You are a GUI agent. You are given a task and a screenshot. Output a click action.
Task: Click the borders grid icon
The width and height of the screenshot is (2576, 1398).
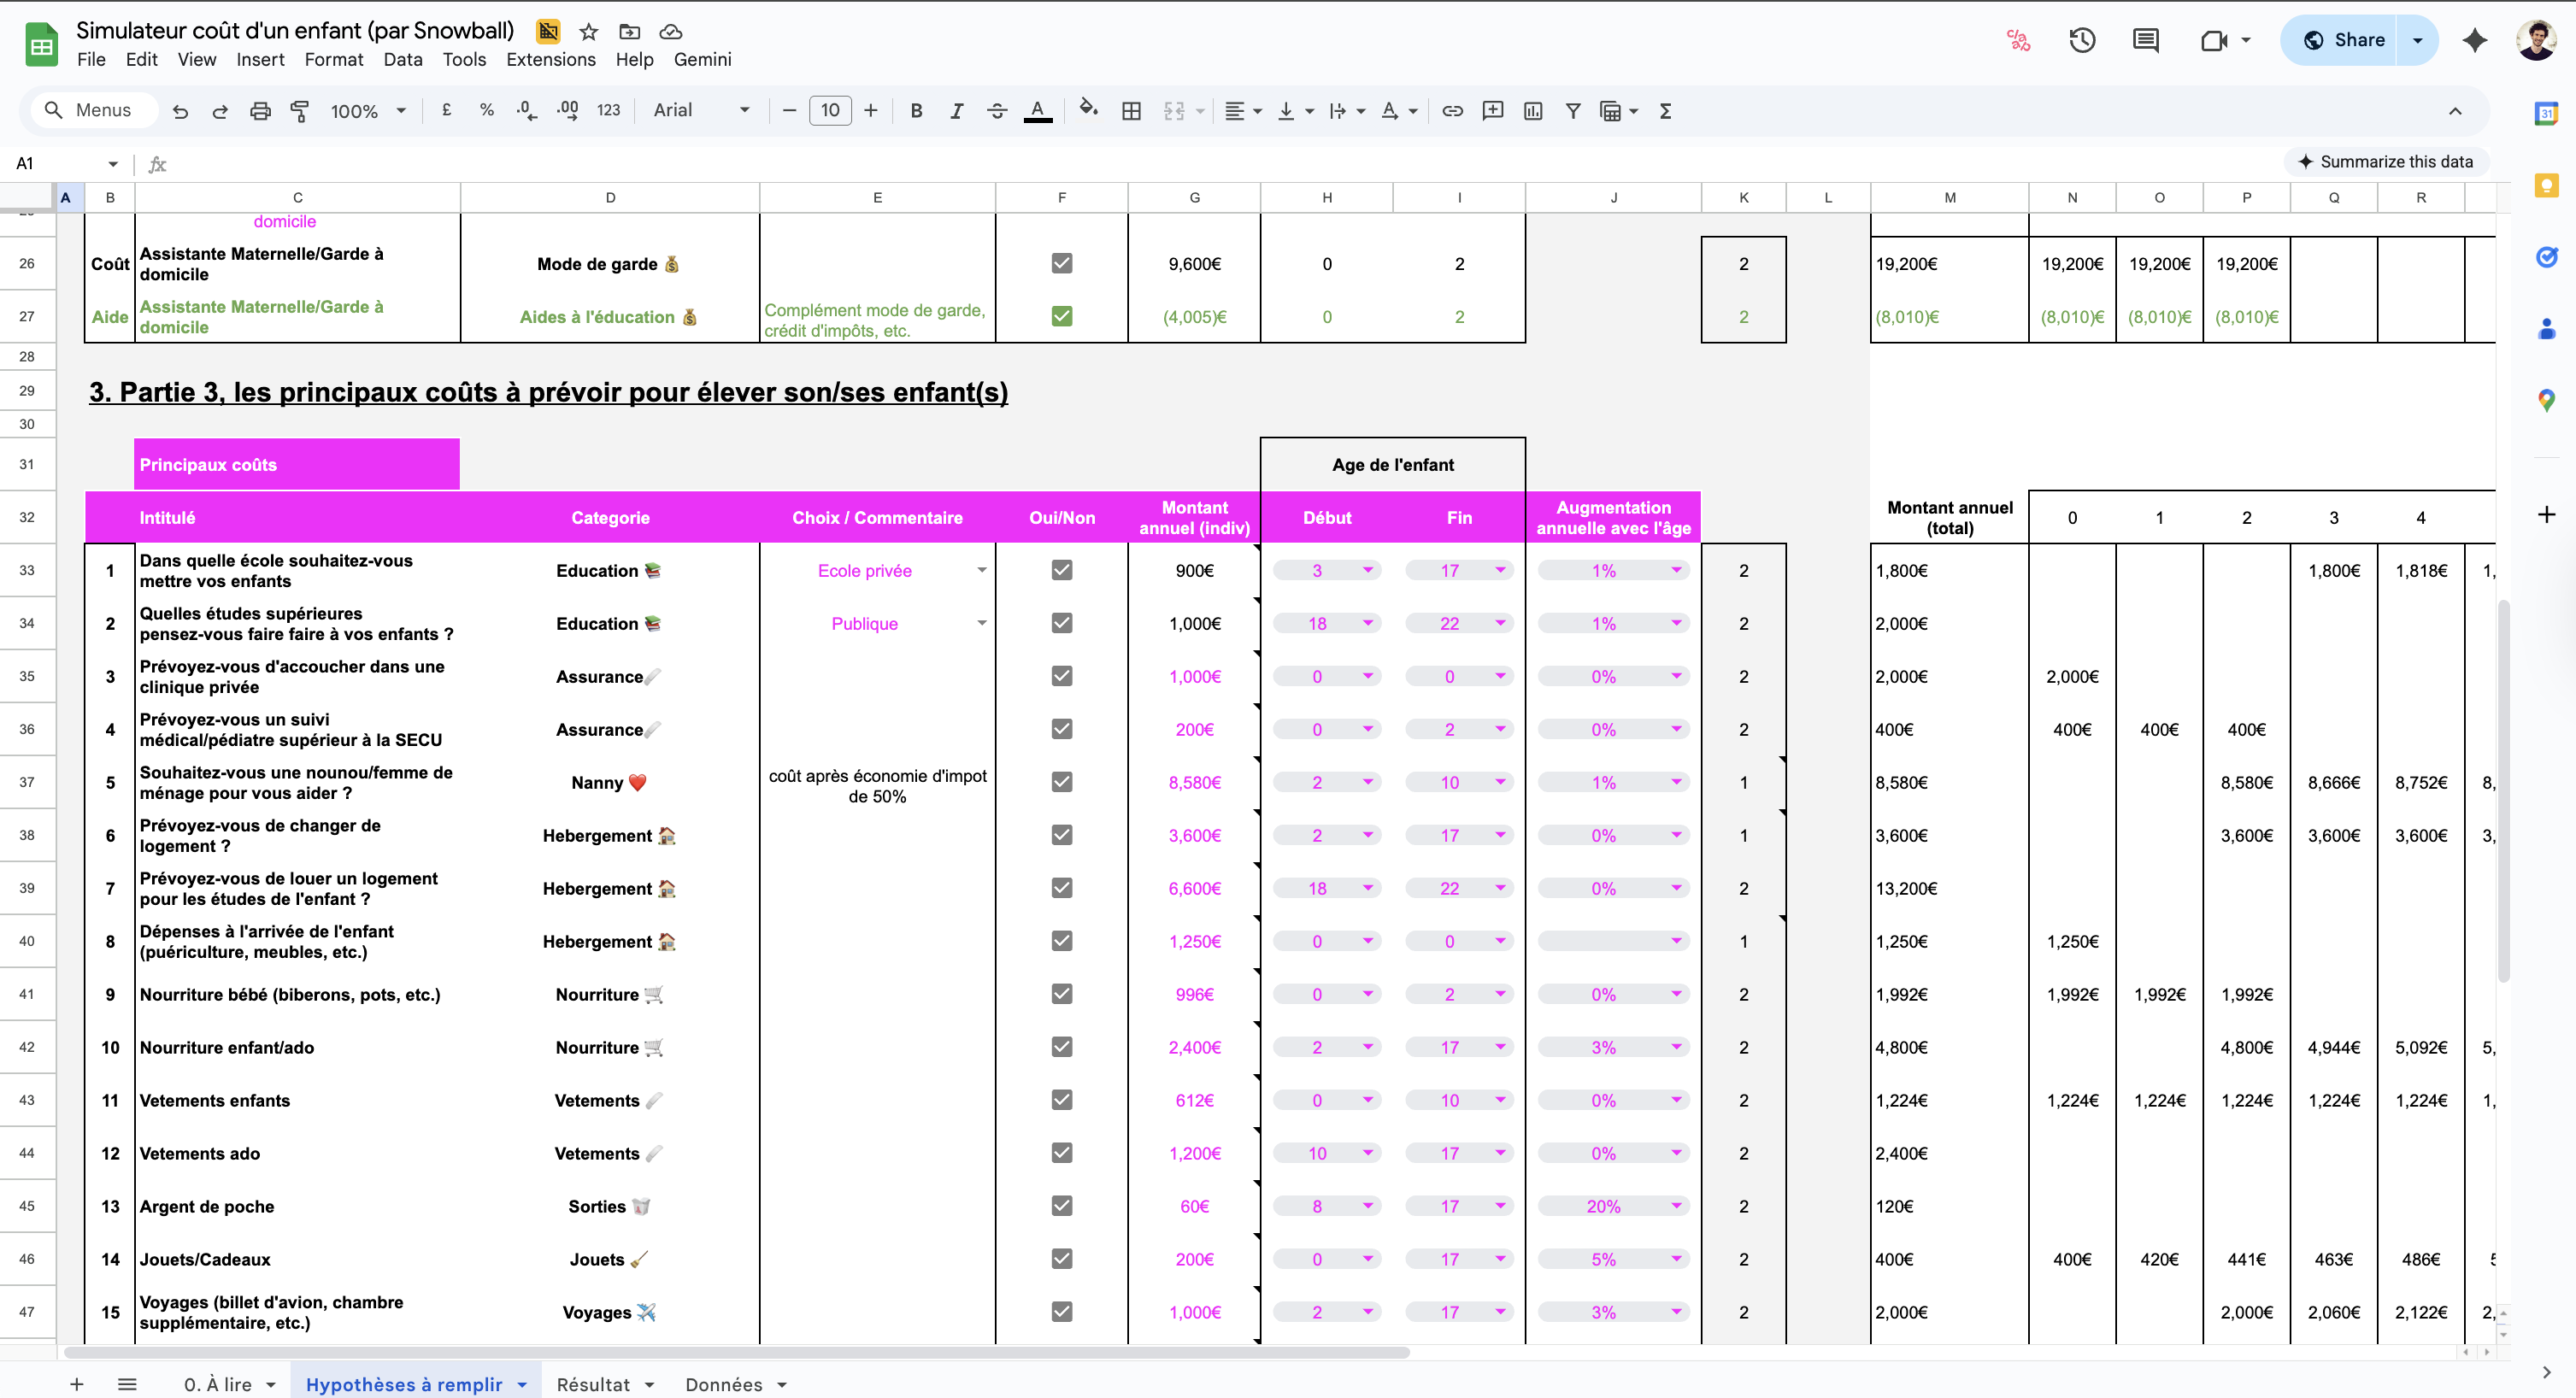1131,111
